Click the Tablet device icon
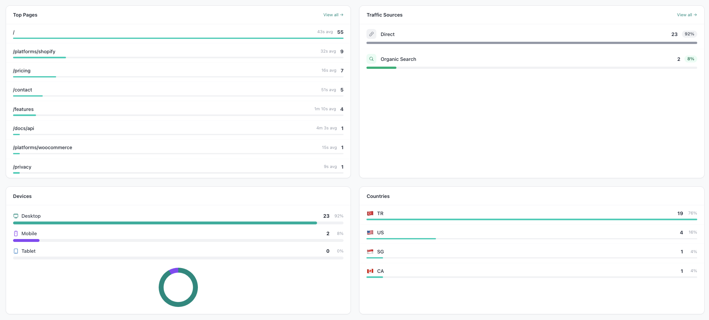Viewport: 709px width, 320px height. click(x=16, y=251)
